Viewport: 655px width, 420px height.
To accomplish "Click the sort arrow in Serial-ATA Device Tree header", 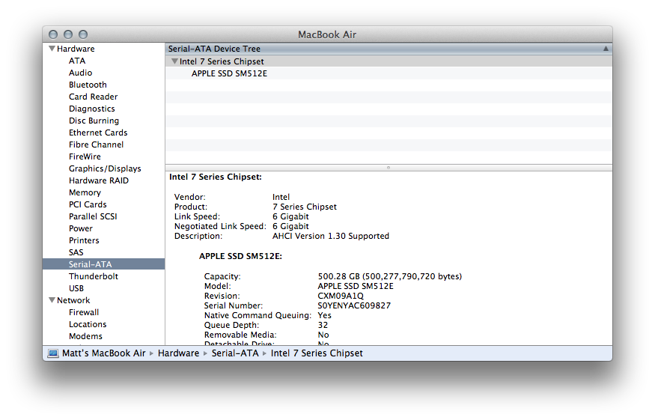I will pyautogui.click(x=606, y=49).
